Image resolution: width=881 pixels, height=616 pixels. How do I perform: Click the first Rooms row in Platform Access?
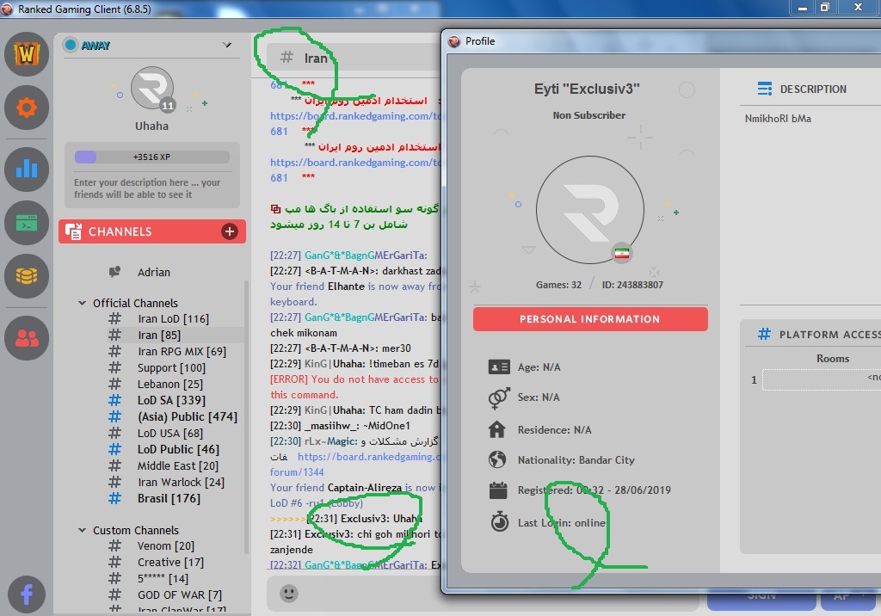822,380
